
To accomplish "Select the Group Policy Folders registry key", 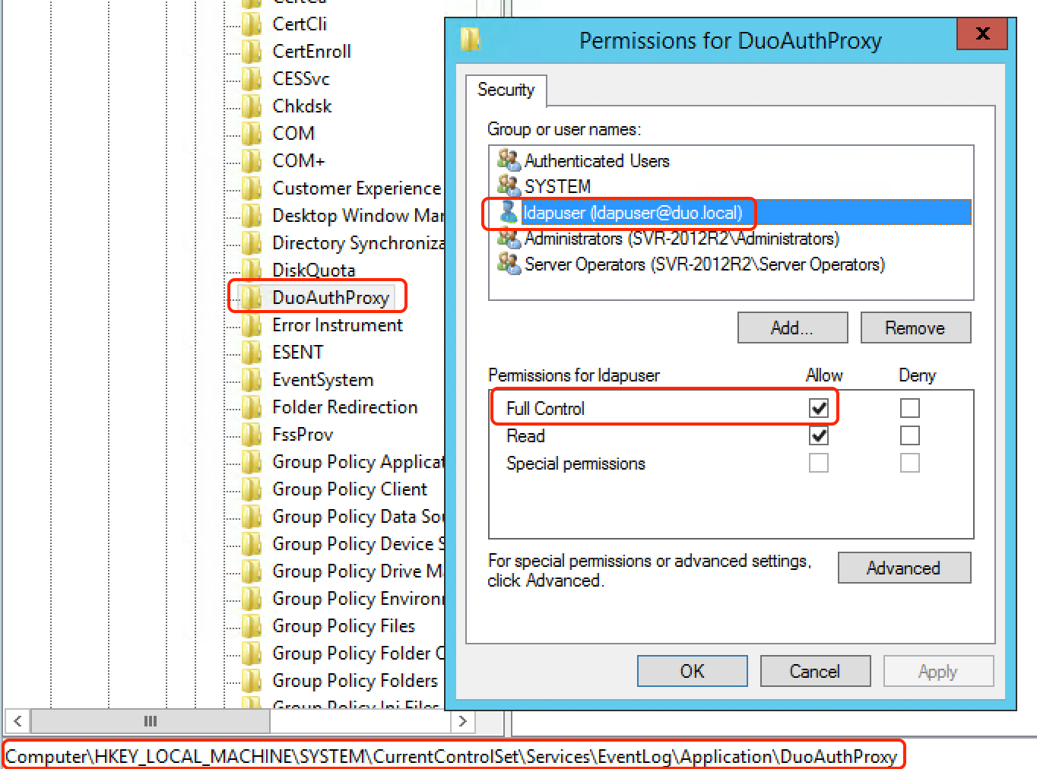I will point(355,681).
